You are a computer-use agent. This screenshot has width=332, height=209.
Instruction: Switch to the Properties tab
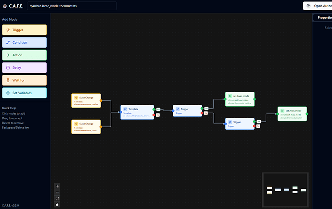coord(322,18)
